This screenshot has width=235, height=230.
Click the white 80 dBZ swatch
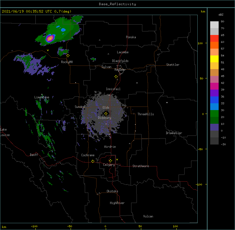point(214,25)
